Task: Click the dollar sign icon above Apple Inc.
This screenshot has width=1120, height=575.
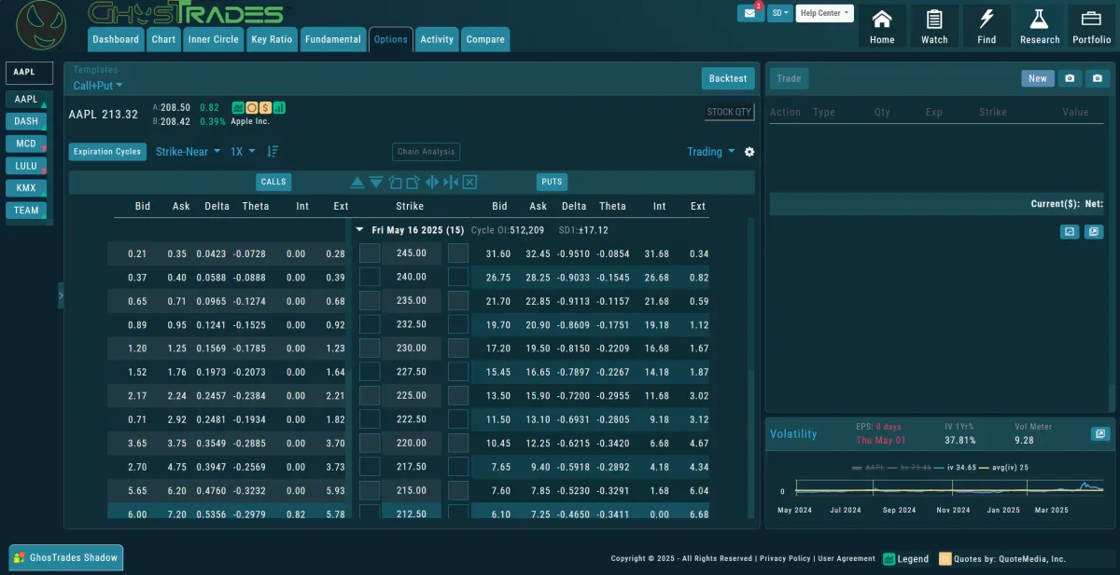Action: (x=266, y=108)
